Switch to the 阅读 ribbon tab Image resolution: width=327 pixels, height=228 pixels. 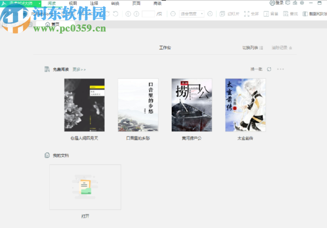click(x=52, y=3)
